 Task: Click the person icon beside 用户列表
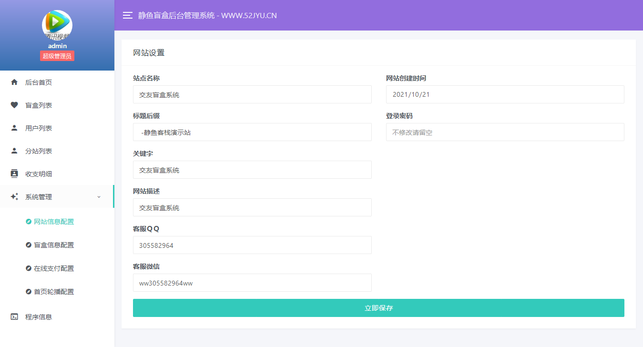tap(14, 128)
